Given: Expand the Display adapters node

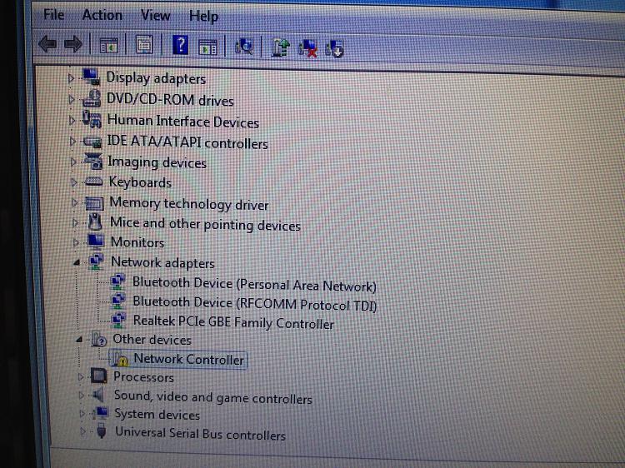Looking at the screenshot, I should pos(71,77).
